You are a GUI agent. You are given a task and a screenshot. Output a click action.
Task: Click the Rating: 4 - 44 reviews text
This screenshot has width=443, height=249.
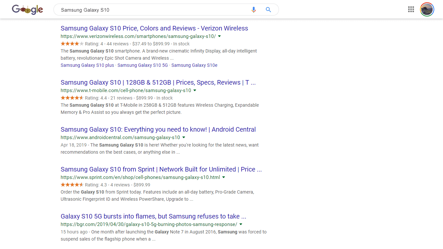tap(107, 44)
